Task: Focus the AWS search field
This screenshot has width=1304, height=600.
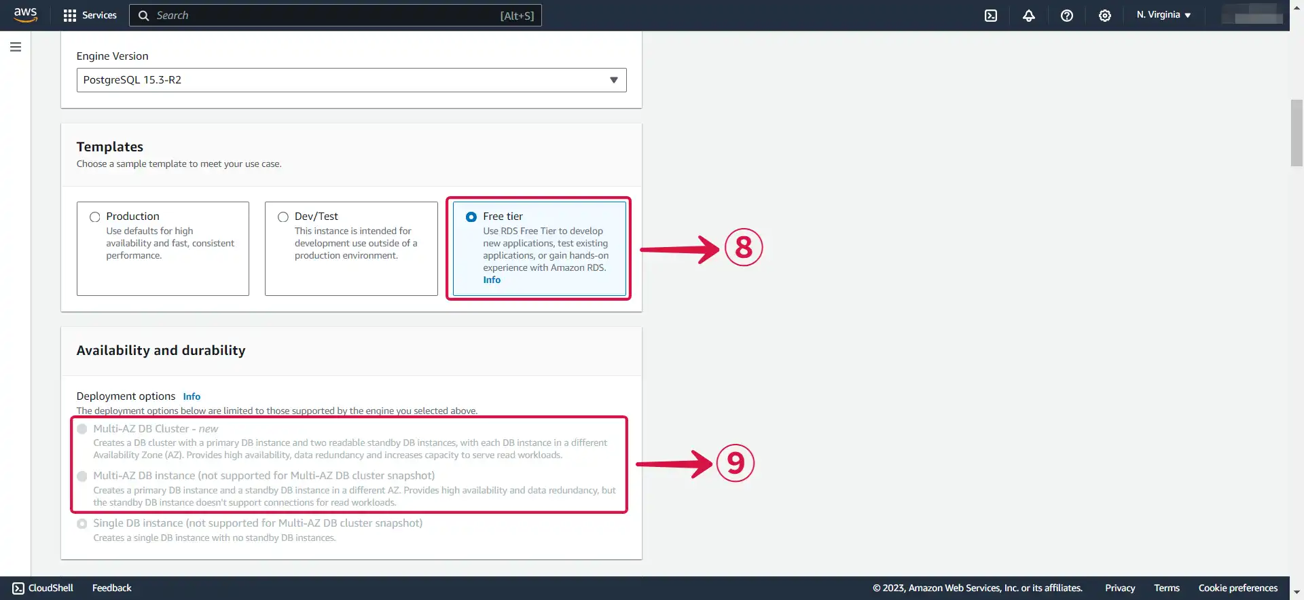Action: coord(336,16)
